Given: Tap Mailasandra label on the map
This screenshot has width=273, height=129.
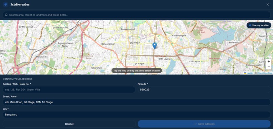Looking at the screenshot, I should (x=41, y=57).
